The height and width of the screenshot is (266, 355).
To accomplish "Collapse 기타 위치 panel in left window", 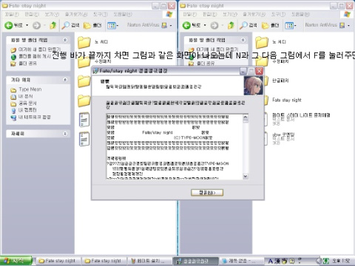I will click(x=65, y=80).
